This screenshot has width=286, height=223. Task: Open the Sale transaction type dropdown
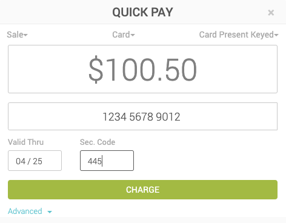(x=17, y=35)
